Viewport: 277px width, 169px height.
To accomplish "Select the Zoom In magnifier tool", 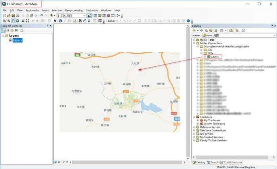I will [4, 21].
